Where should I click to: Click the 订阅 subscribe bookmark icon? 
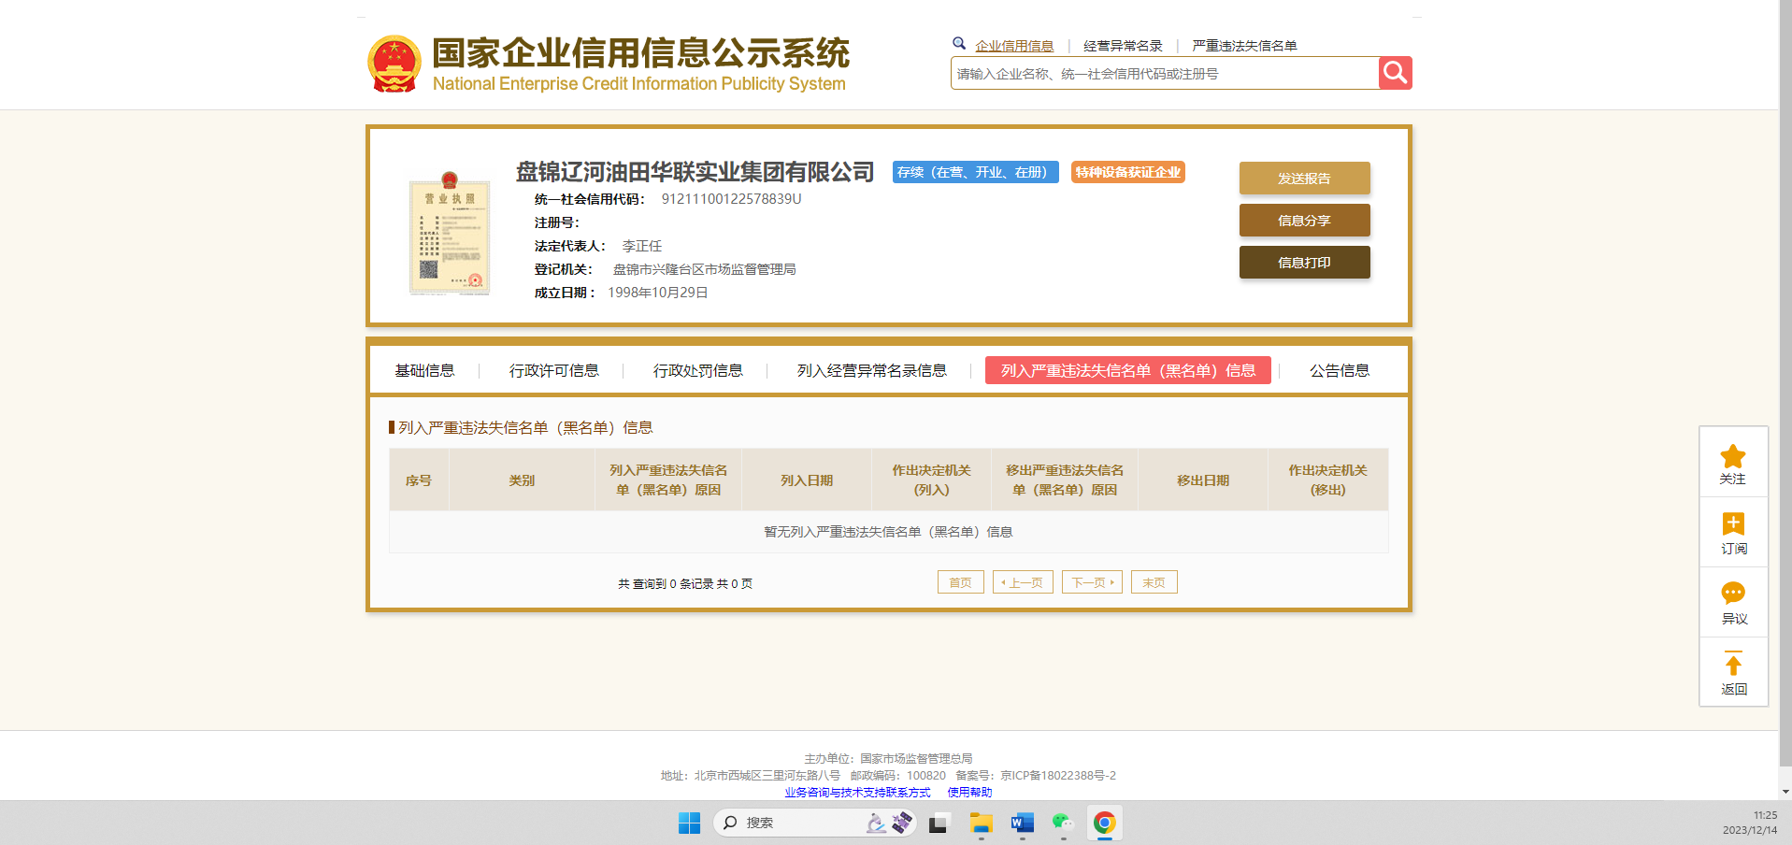point(1733,524)
